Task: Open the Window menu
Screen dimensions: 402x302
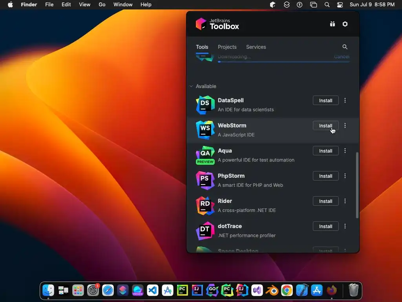Action: pos(123,5)
